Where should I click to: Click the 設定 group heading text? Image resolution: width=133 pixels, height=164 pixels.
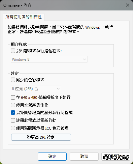point(15,74)
